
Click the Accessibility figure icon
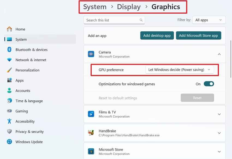(9, 121)
